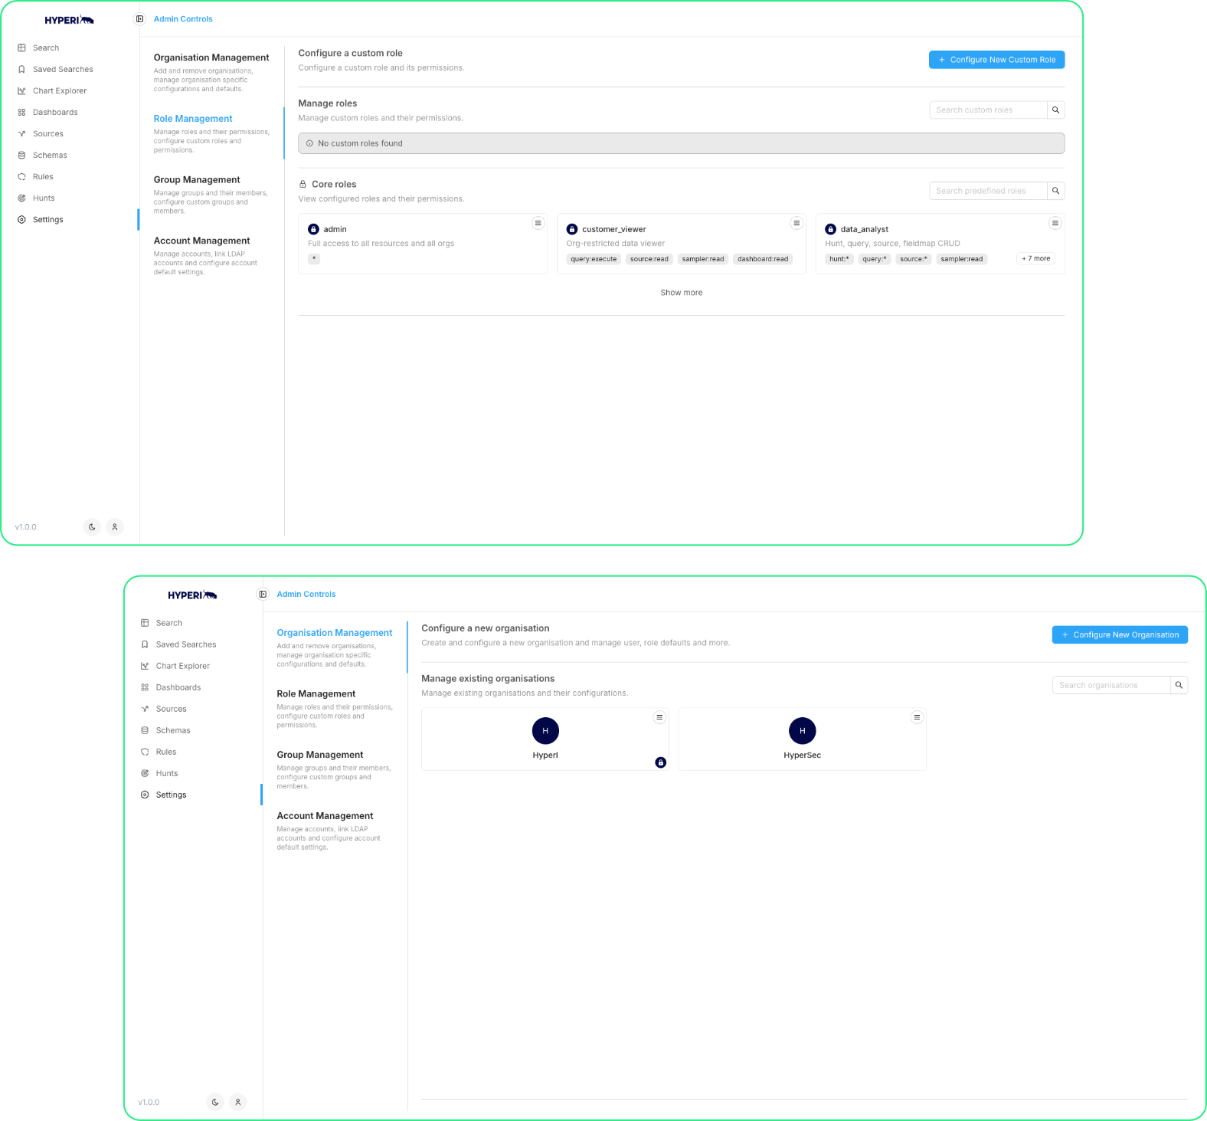1207x1121 pixels.
Task: Open the admin role card menu
Action: tap(538, 223)
